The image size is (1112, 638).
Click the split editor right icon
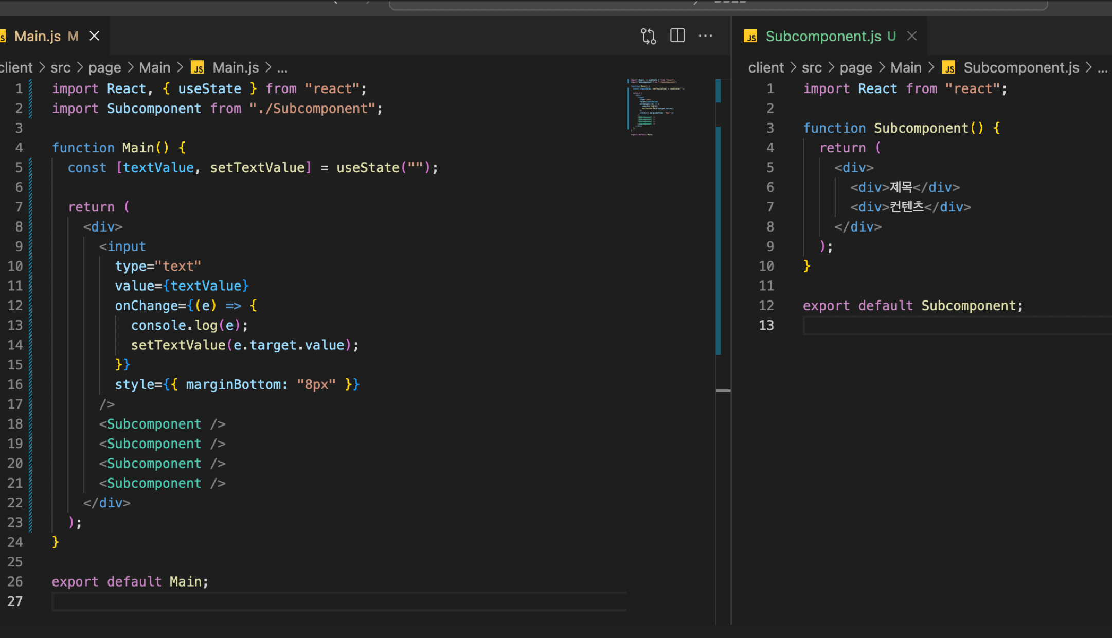[x=677, y=36]
